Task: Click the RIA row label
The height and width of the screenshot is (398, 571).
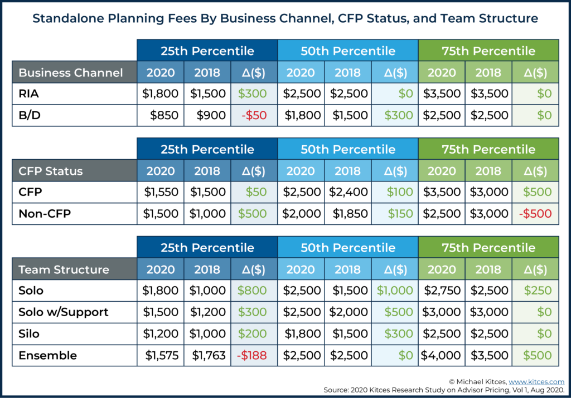Action: pyautogui.click(x=29, y=94)
